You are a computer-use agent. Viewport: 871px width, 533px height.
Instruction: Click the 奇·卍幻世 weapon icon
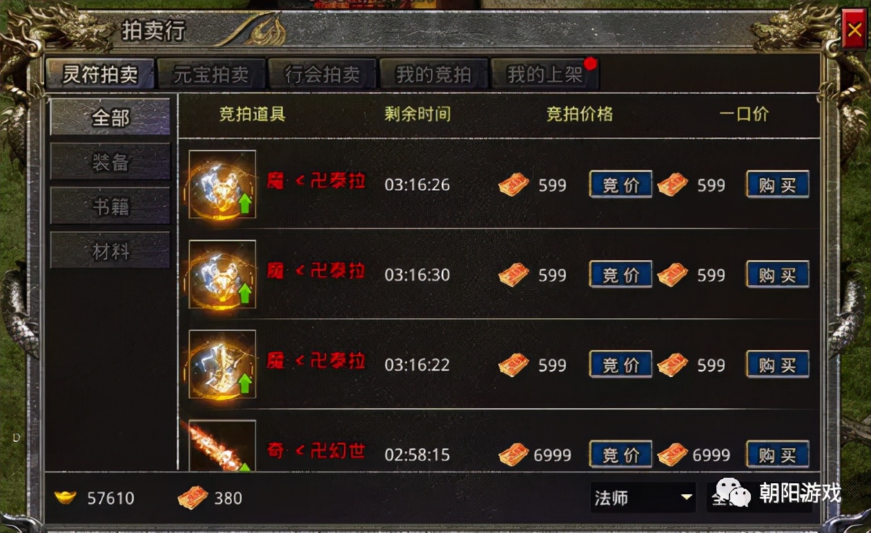(x=222, y=446)
